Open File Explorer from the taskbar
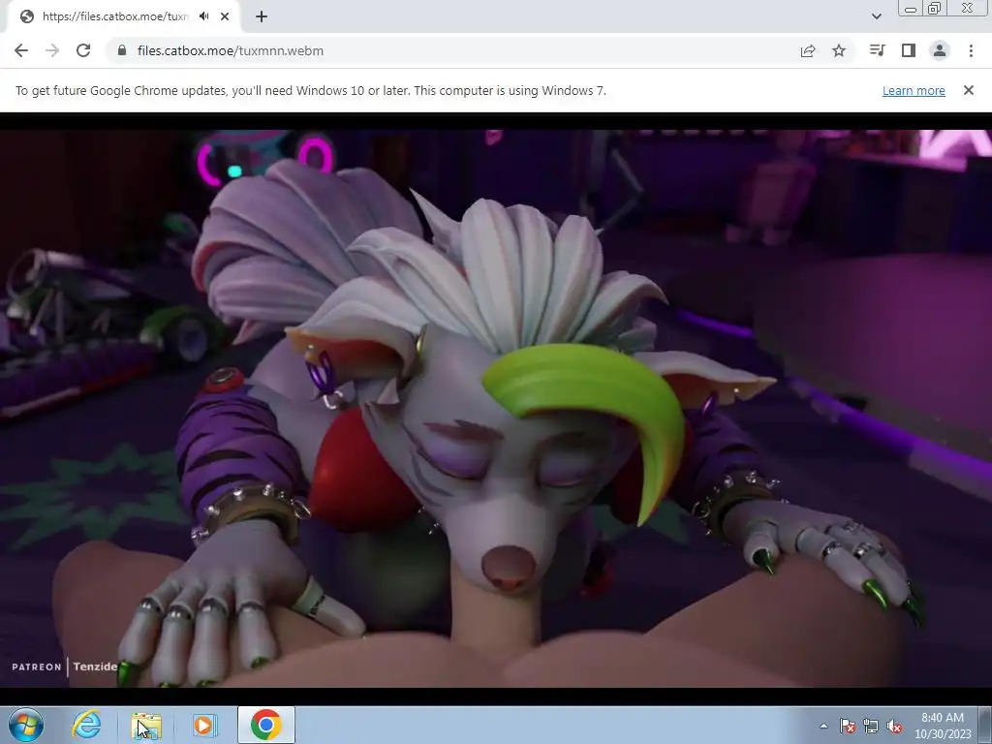 point(146,725)
